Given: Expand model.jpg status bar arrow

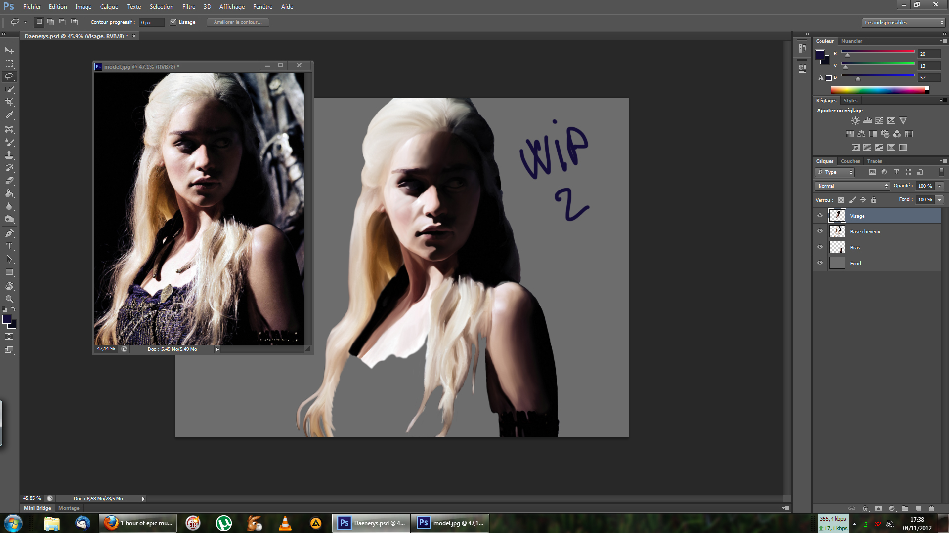Looking at the screenshot, I should tap(217, 349).
